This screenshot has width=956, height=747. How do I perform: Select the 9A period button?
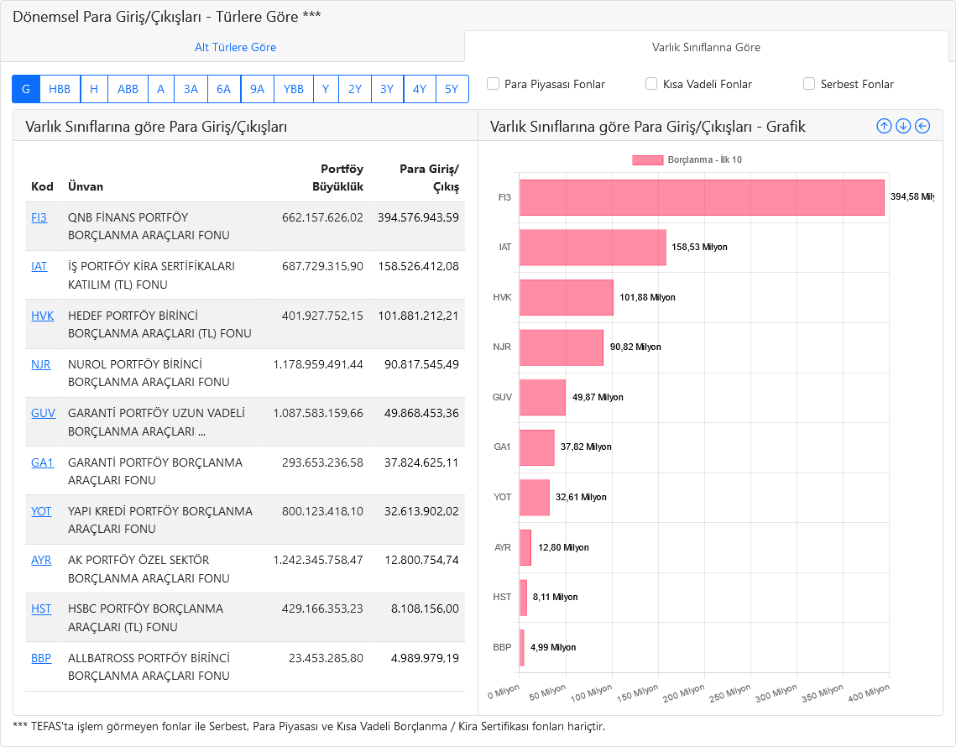point(258,89)
